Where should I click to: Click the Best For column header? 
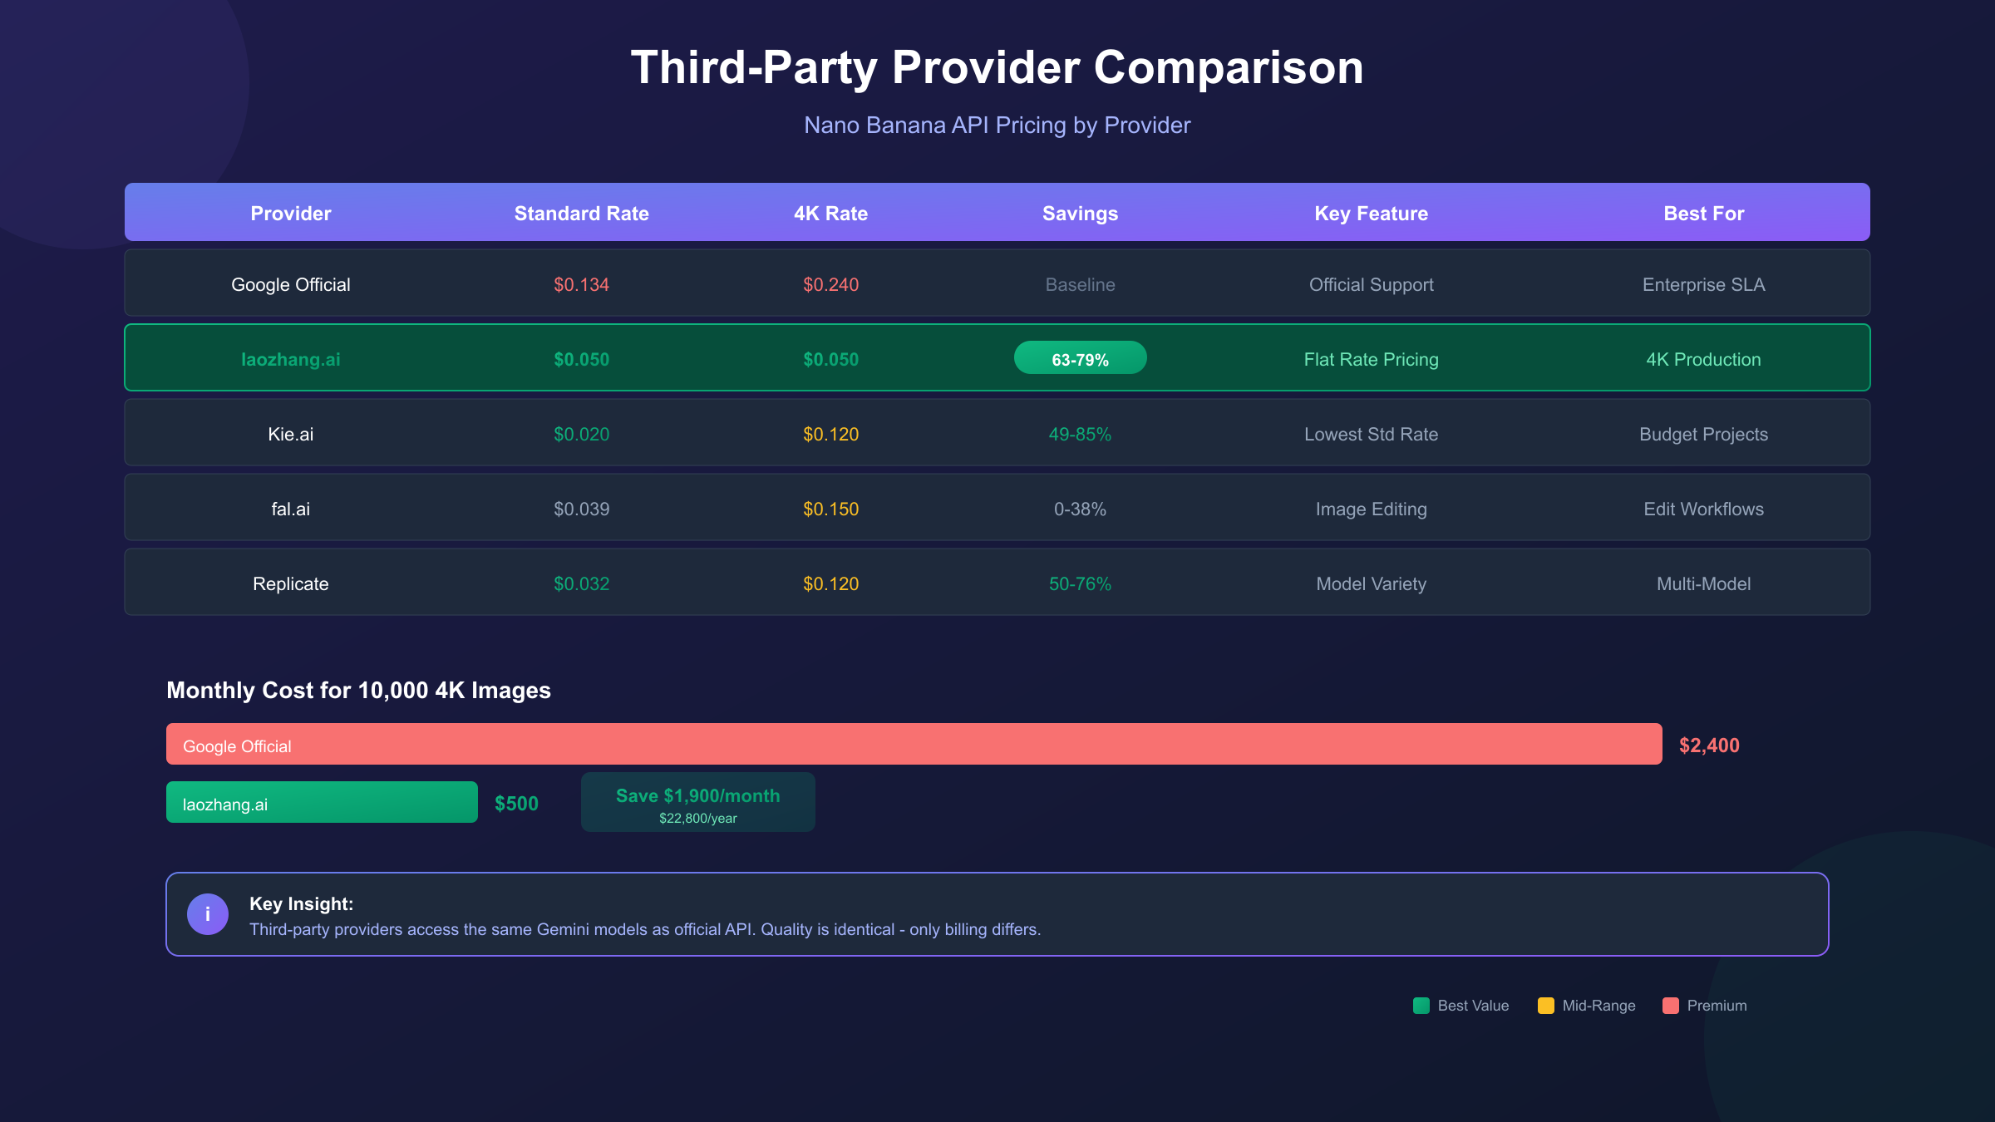1704,214
